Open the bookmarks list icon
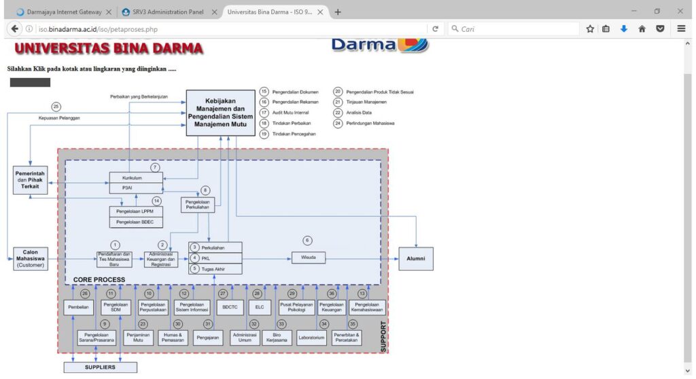The image size is (696, 379). (606, 28)
